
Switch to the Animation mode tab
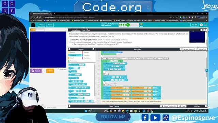(40, 30)
